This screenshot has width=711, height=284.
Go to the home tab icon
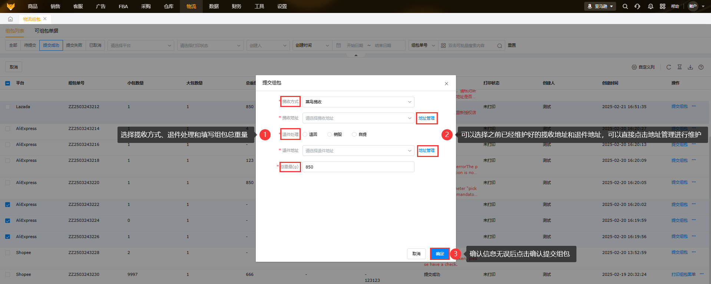[x=10, y=19]
